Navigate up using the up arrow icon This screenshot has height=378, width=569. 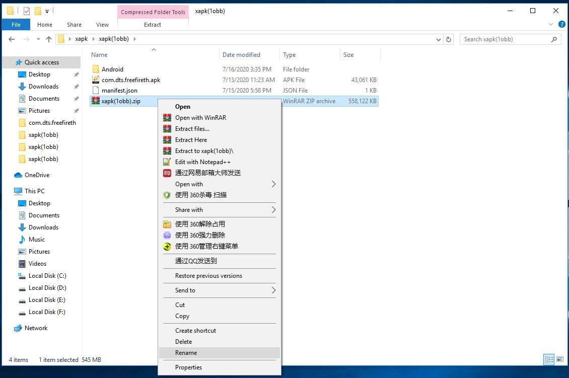click(x=49, y=39)
